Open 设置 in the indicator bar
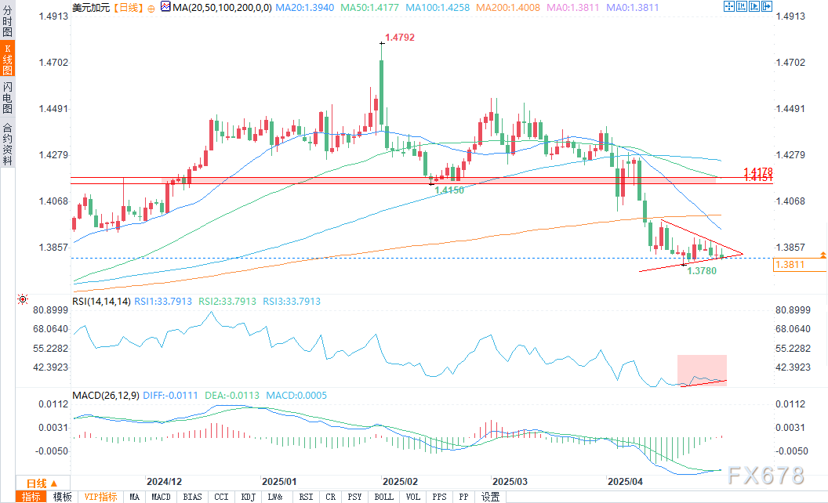 click(x=491, y=497)
